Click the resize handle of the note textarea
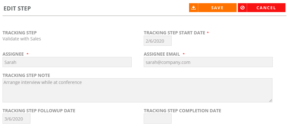The image size is (288, 131). tap(271, 100)
